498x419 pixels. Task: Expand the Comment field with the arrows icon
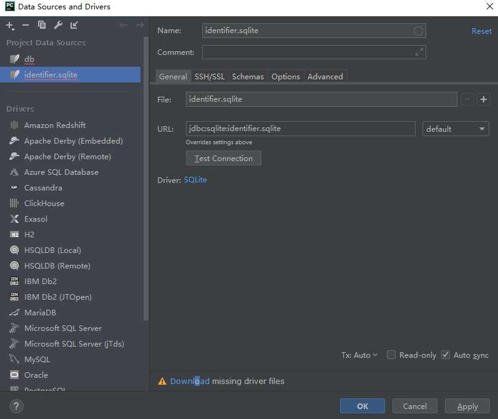click(x=419, y=52)
